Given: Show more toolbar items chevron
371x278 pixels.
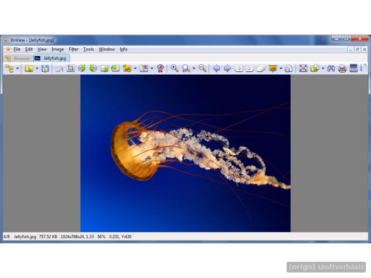Looking at the screenshot, I should [x=365, y=65].
